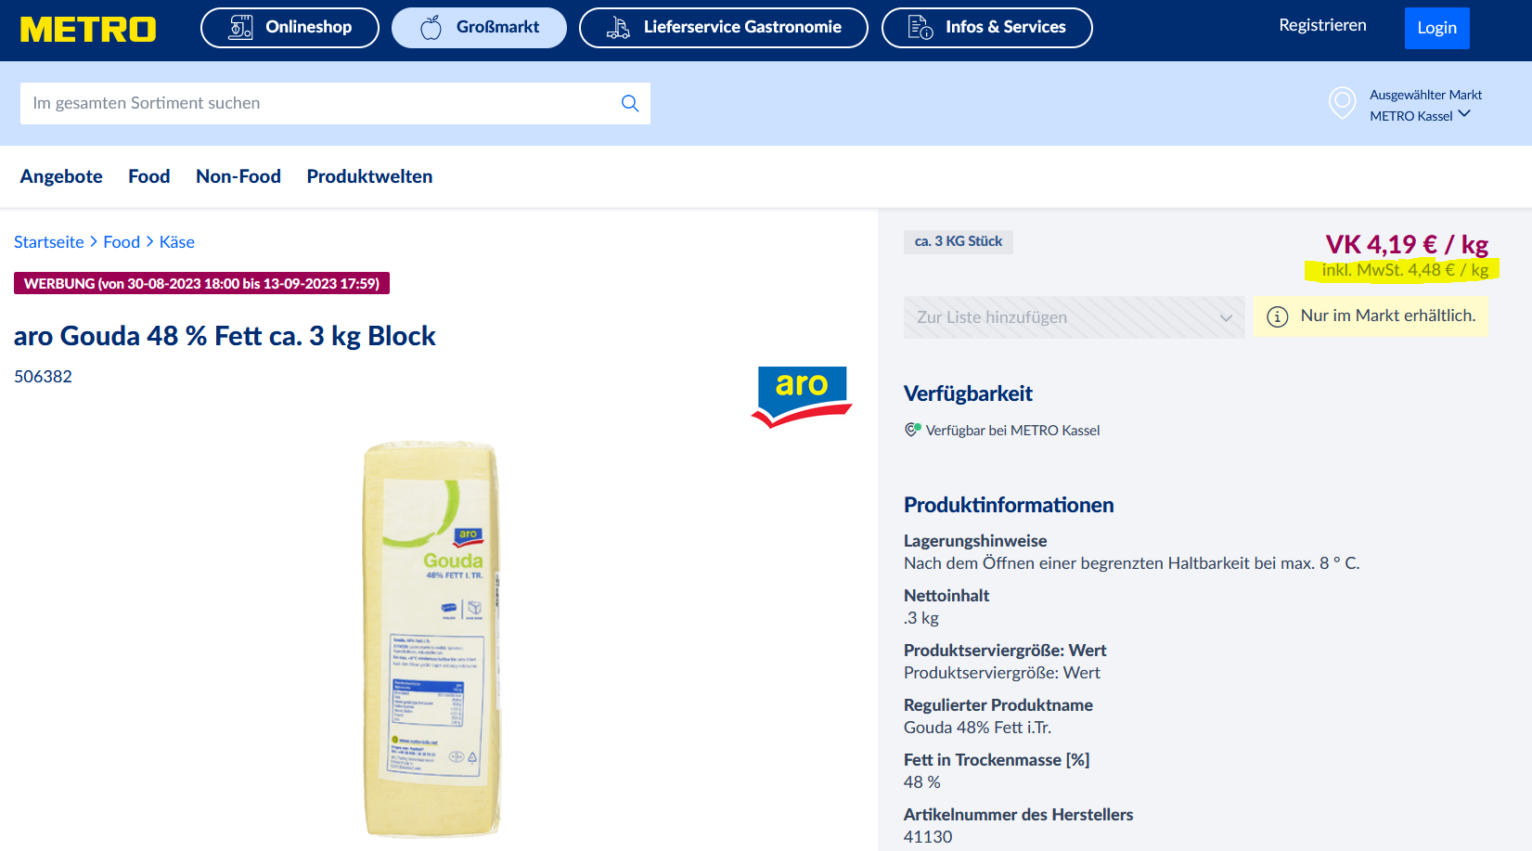Open the Zur Liste hinzufügen dropdown
1532x851 pixels.
click(x=1075, y=317)
